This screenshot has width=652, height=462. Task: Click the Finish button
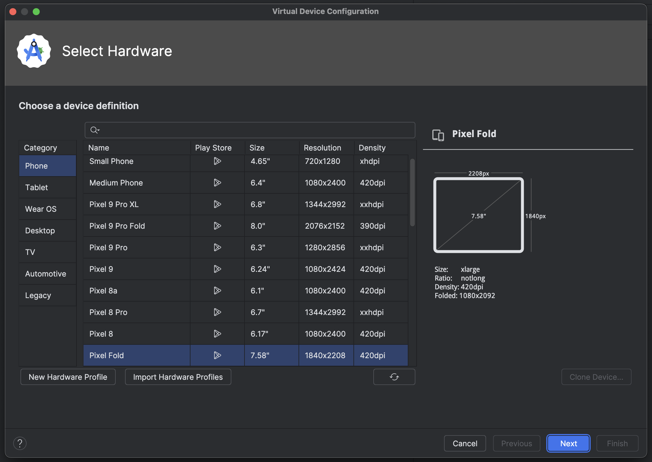coord(617,443)
